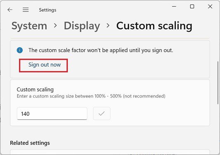Click the Custom scaling card label
Image resolution: width=220 pixels, height=155 pixels.
tap(35, 90)
